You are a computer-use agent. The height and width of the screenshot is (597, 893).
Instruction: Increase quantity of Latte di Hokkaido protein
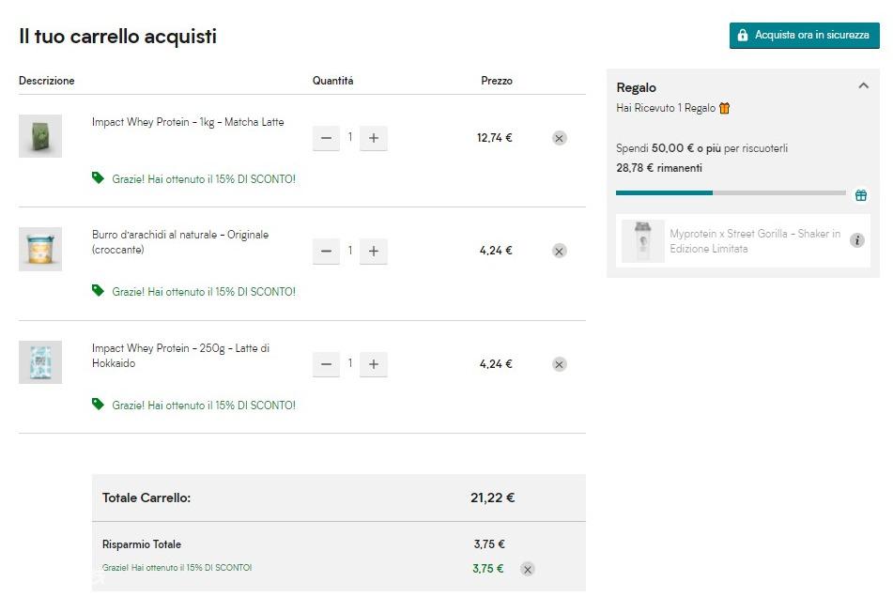tap(374, 364)
